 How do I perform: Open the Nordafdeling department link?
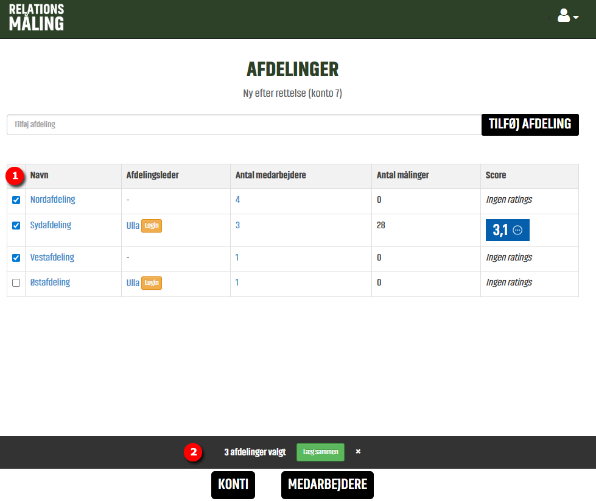pos(53,200)
